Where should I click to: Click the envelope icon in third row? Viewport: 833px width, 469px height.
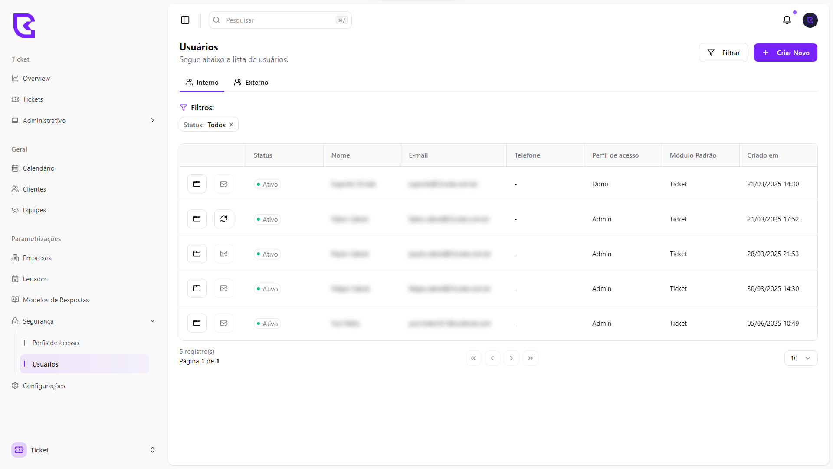(223, 254)
